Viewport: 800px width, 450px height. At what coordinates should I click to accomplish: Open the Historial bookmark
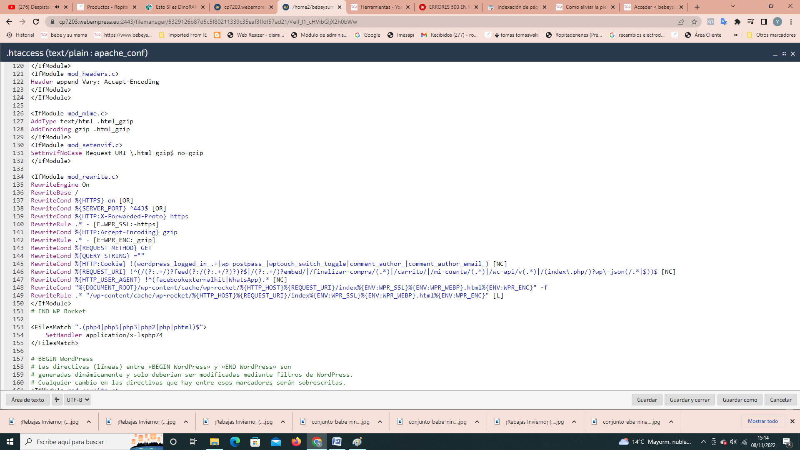(x=20, y=35)
